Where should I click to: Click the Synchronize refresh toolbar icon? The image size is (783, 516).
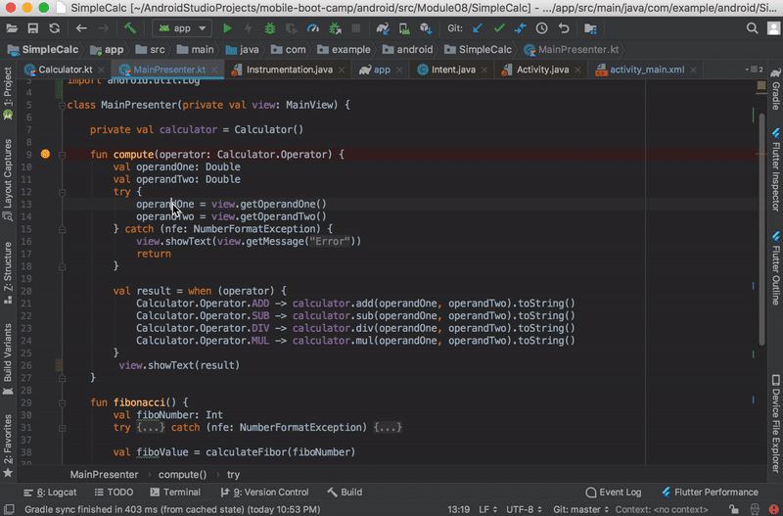point(54,28)
